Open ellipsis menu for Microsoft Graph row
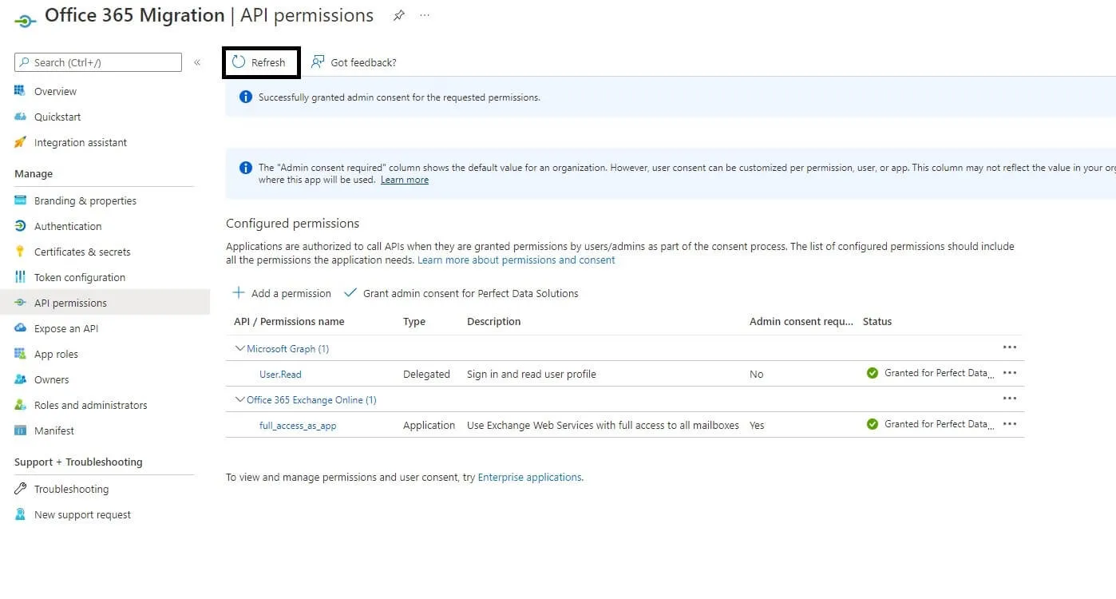This screenshot has width=1116, height=599. click(x=1010, y=347)
